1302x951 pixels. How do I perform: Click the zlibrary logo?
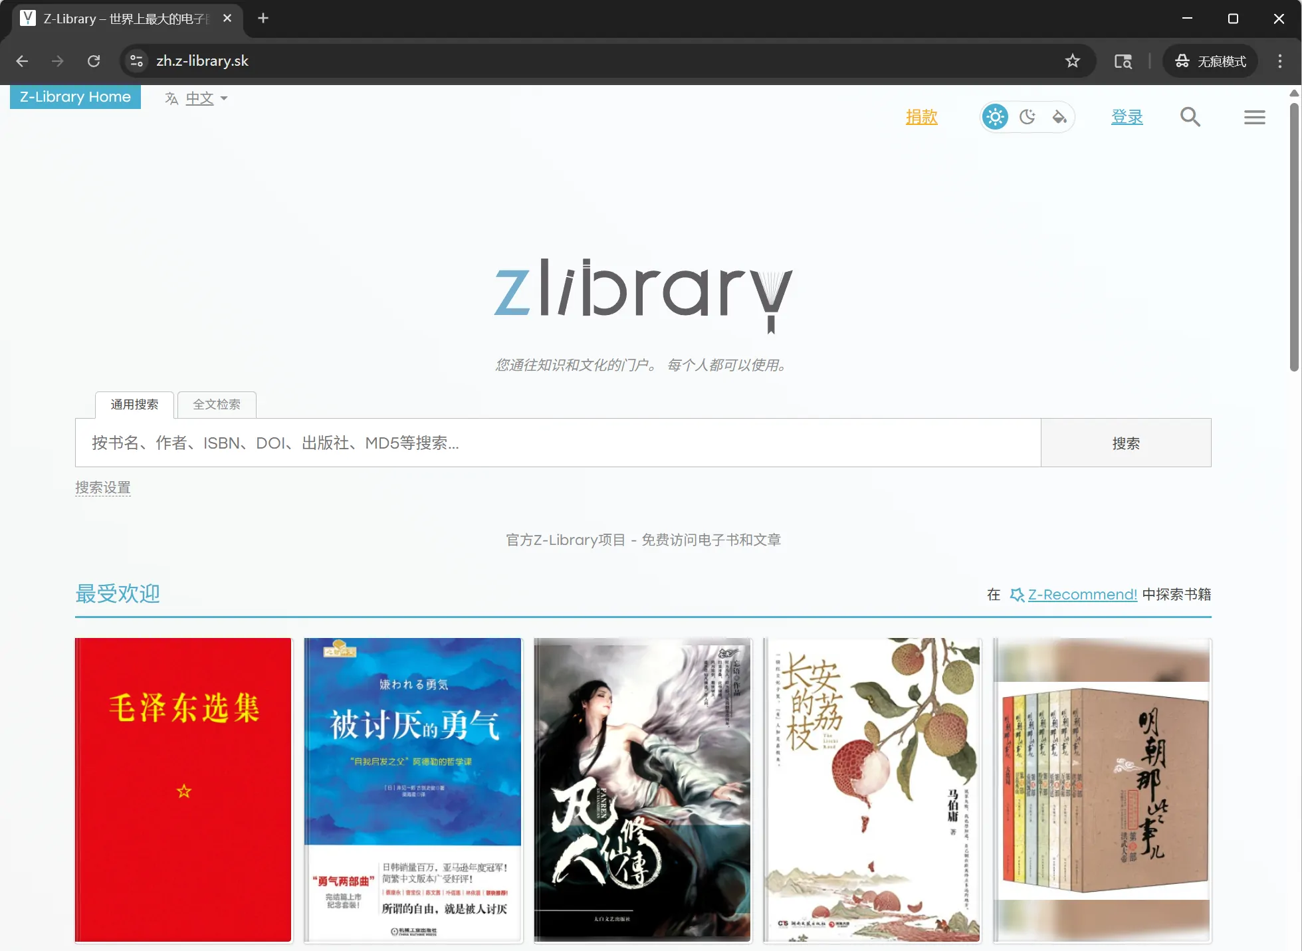[x=643, y=295]
